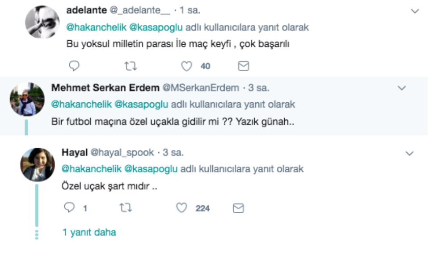Like Hayal's tweet with 224 likes
Screen dimensions: 447x268
click(181, 208)
